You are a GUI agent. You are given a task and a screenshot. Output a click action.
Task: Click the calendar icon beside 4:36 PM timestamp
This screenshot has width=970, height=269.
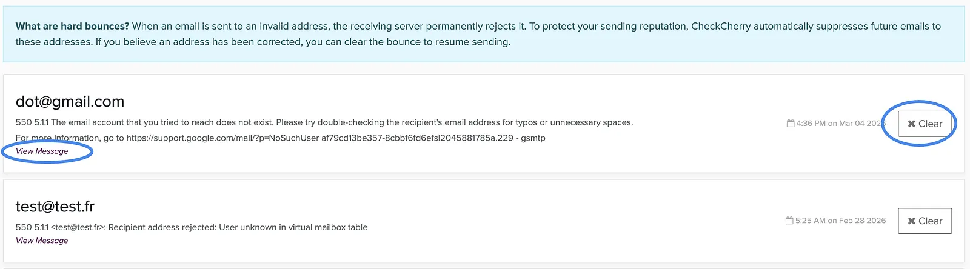pyautogui.click(x=791, y=123)
